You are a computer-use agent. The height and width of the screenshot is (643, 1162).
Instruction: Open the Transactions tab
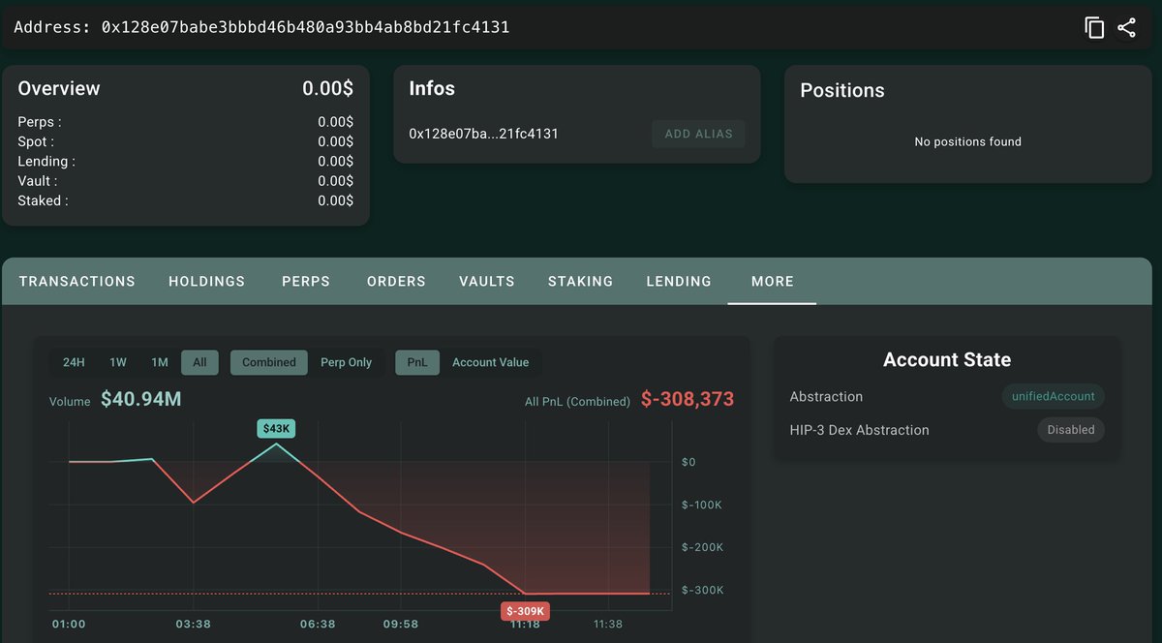(x=77, y=281)
